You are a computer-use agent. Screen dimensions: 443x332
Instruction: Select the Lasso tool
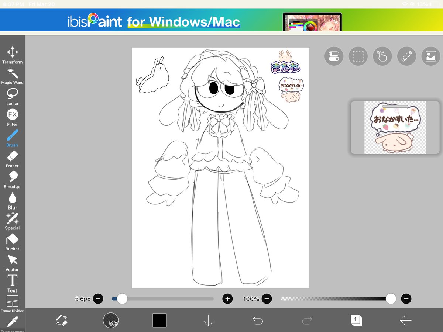12,97
